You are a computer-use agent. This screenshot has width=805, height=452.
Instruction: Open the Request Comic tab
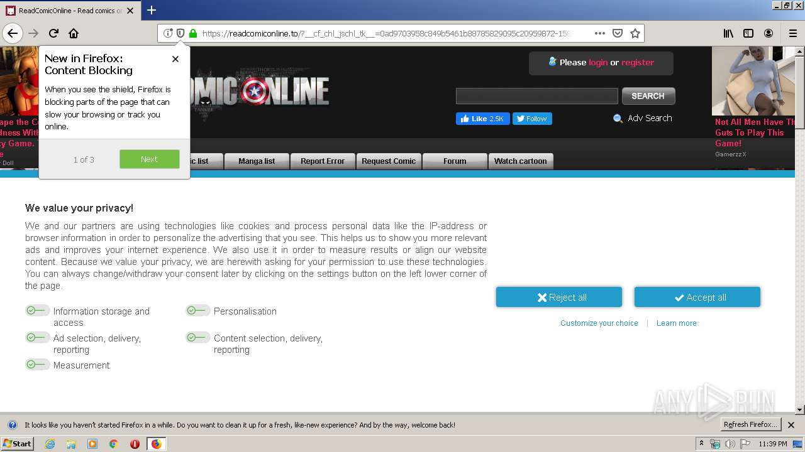pos(389,161)
